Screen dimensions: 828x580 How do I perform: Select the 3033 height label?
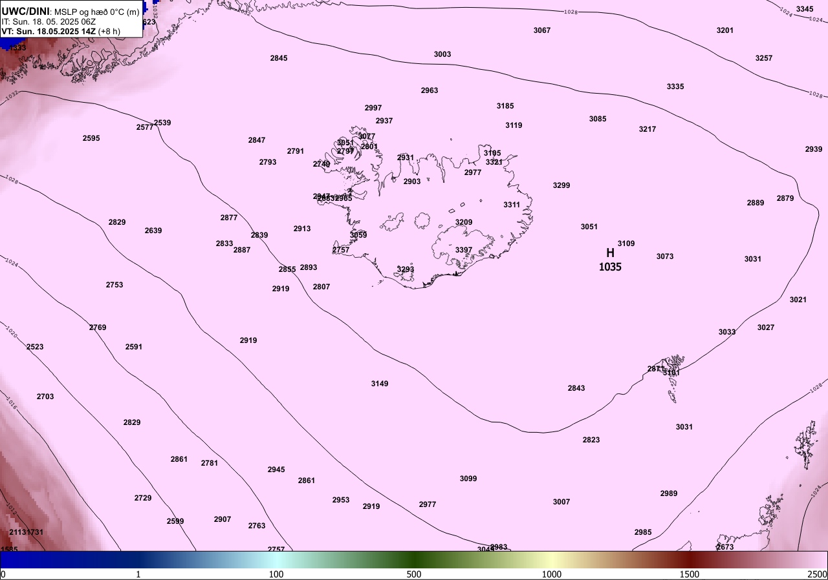(x=727, y=332)
